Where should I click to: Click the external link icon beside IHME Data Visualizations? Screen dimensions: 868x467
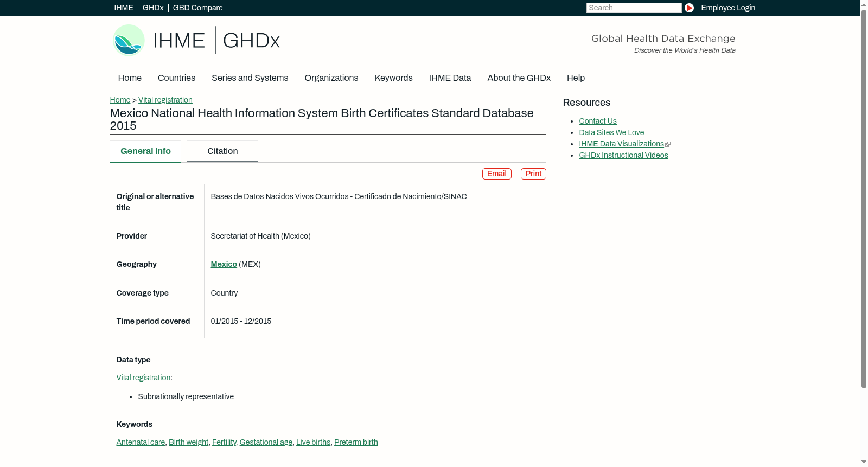[x=668, y=144]
